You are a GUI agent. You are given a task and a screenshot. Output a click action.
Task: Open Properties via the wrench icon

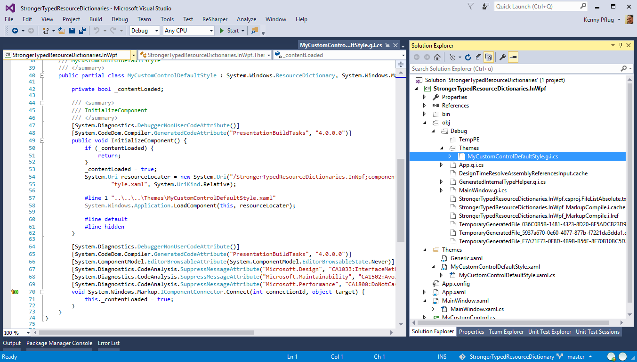[x=502, y=57]
